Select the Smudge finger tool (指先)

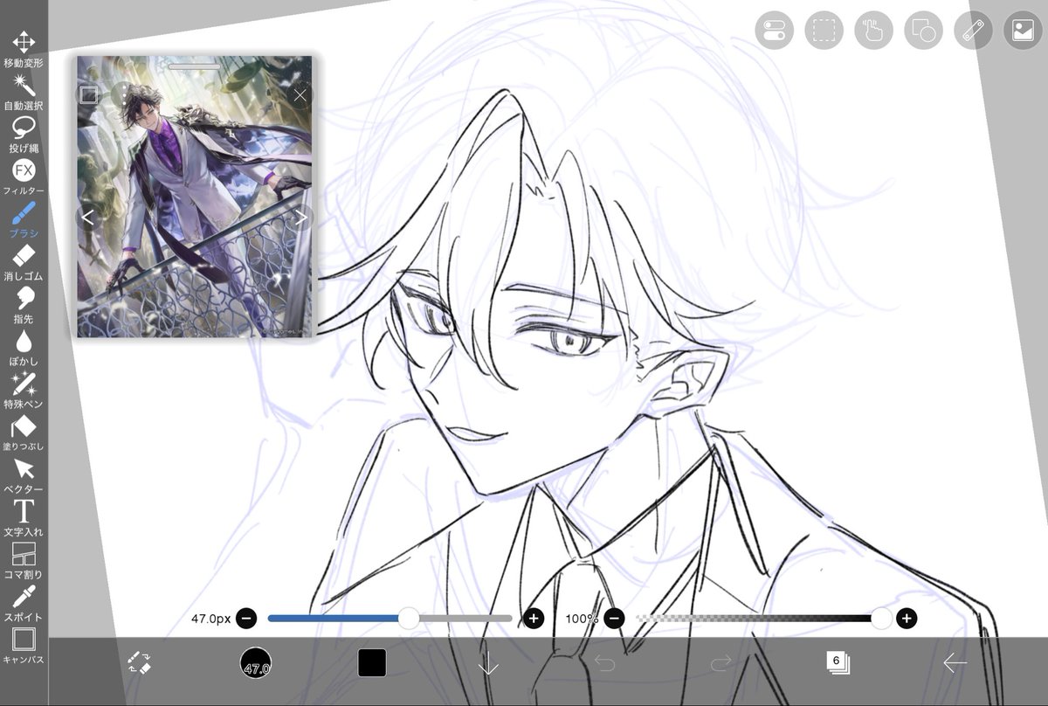point(24,305)
